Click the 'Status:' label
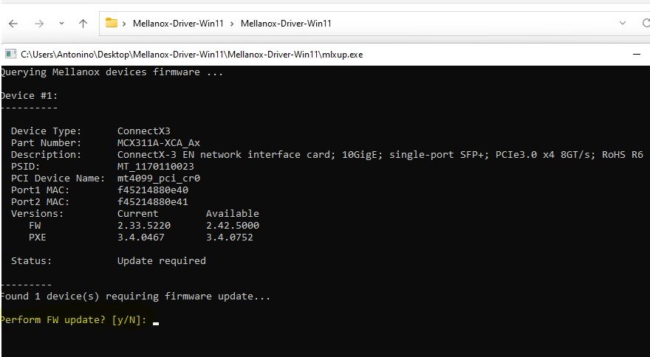This screenshot has width=650, height=357. pyautogui.click(x=32, y=261)
